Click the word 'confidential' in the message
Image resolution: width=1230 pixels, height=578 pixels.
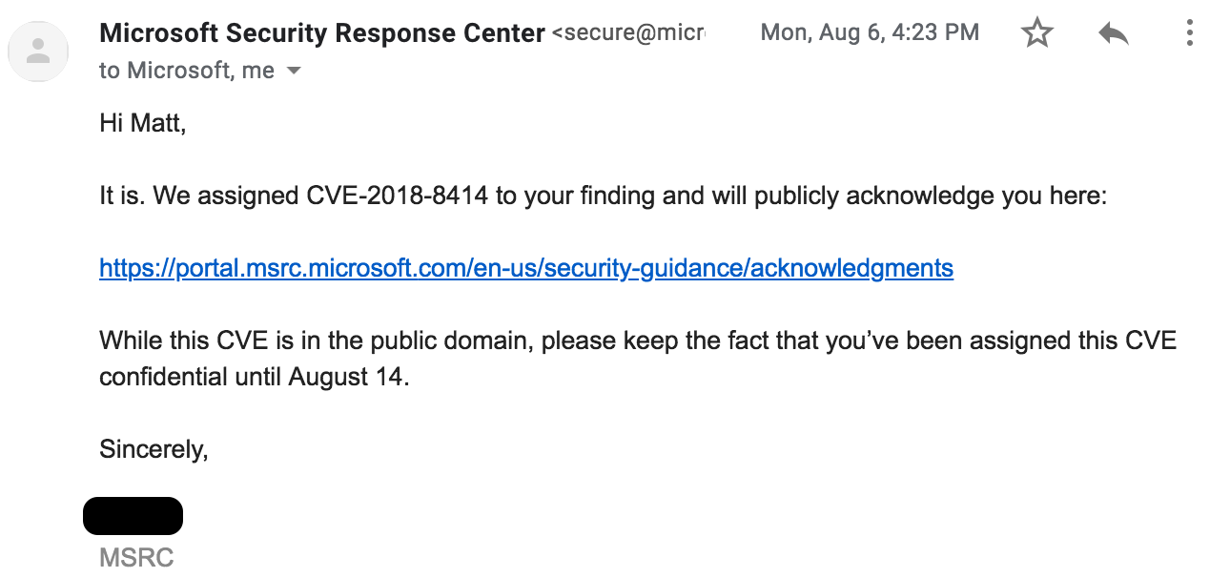coord(164,377)
